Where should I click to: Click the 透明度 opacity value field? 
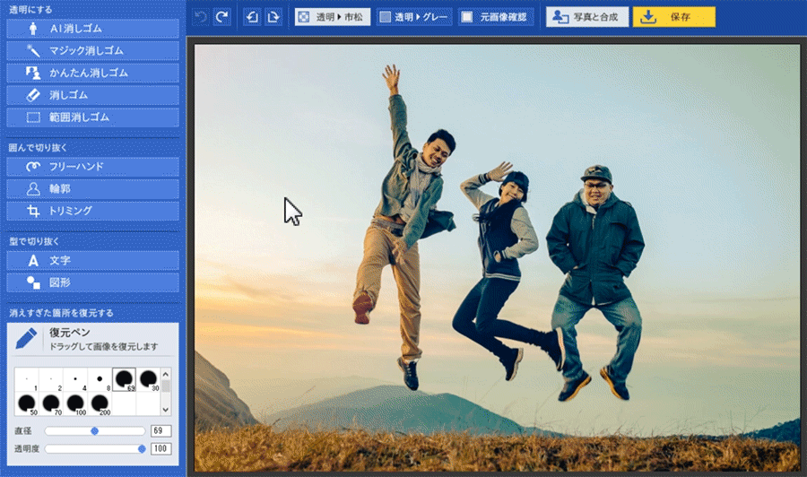coord(161,448)
